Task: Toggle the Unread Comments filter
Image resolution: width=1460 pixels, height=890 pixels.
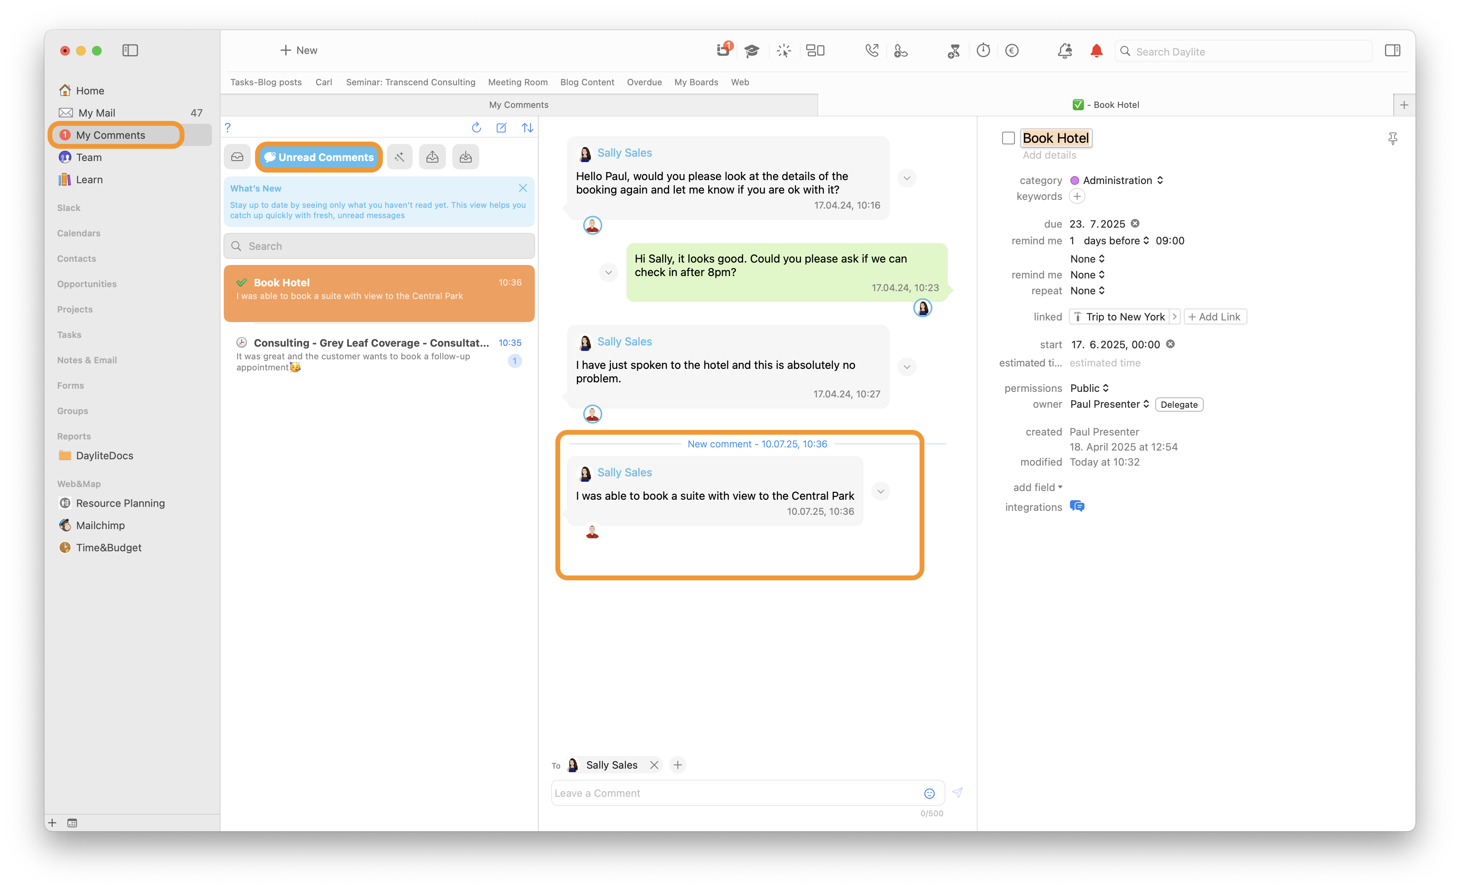Action: 319,157
